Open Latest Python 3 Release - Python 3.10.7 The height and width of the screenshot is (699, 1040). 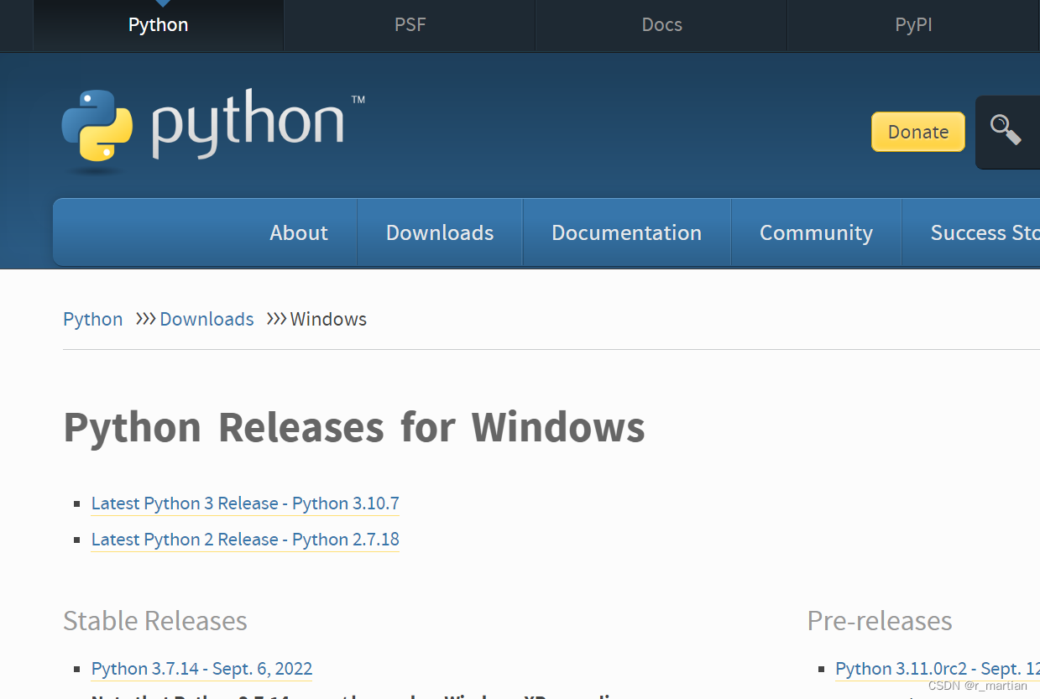244,503
